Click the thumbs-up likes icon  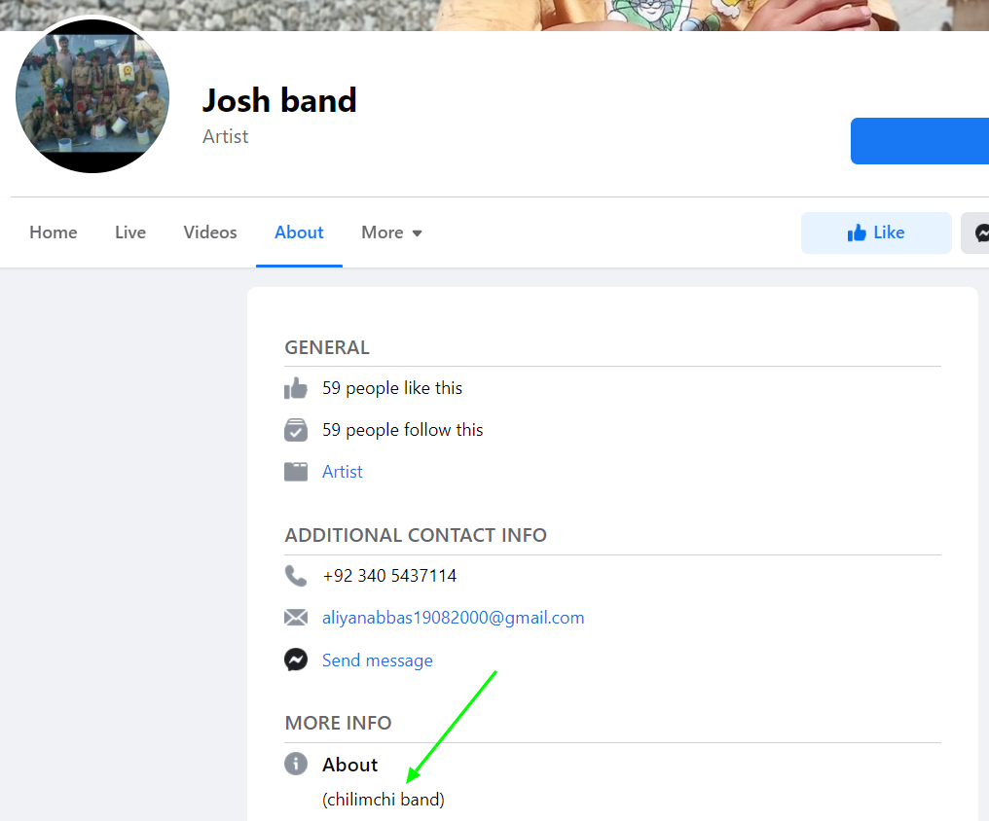(296, 388)
